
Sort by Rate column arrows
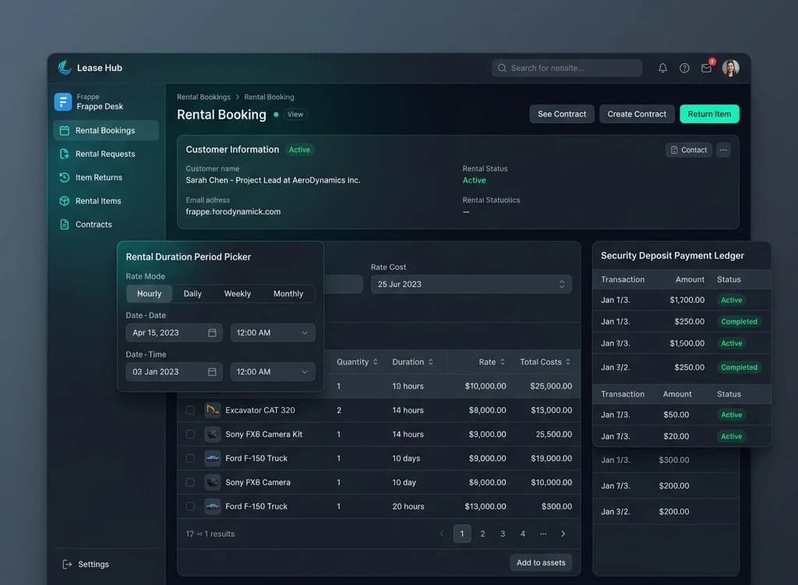[x=503, y=362]
